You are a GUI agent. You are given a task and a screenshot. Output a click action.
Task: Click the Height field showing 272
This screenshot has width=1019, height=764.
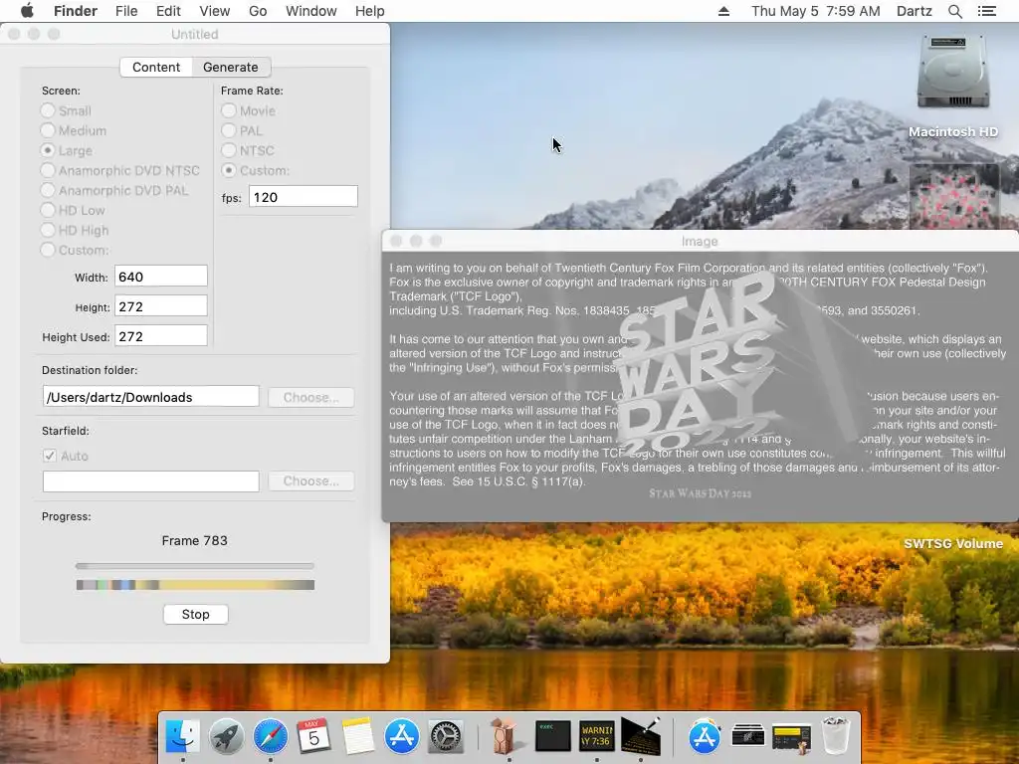[x=161, y=306]
